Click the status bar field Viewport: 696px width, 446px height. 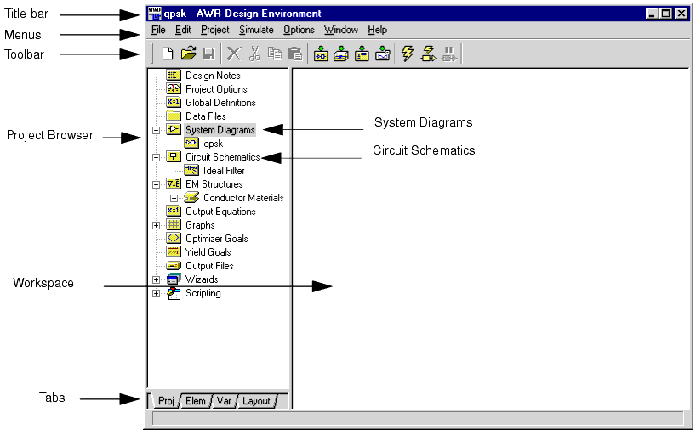click(418, 419)
